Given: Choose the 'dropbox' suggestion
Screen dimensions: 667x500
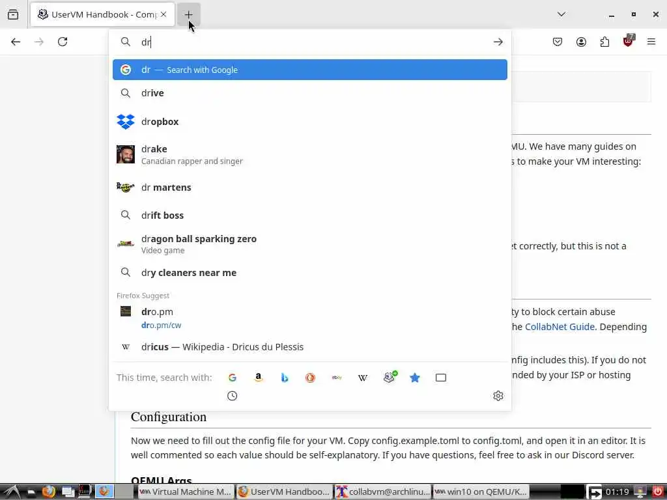Looking at the screenshot, I should [309, 122].
